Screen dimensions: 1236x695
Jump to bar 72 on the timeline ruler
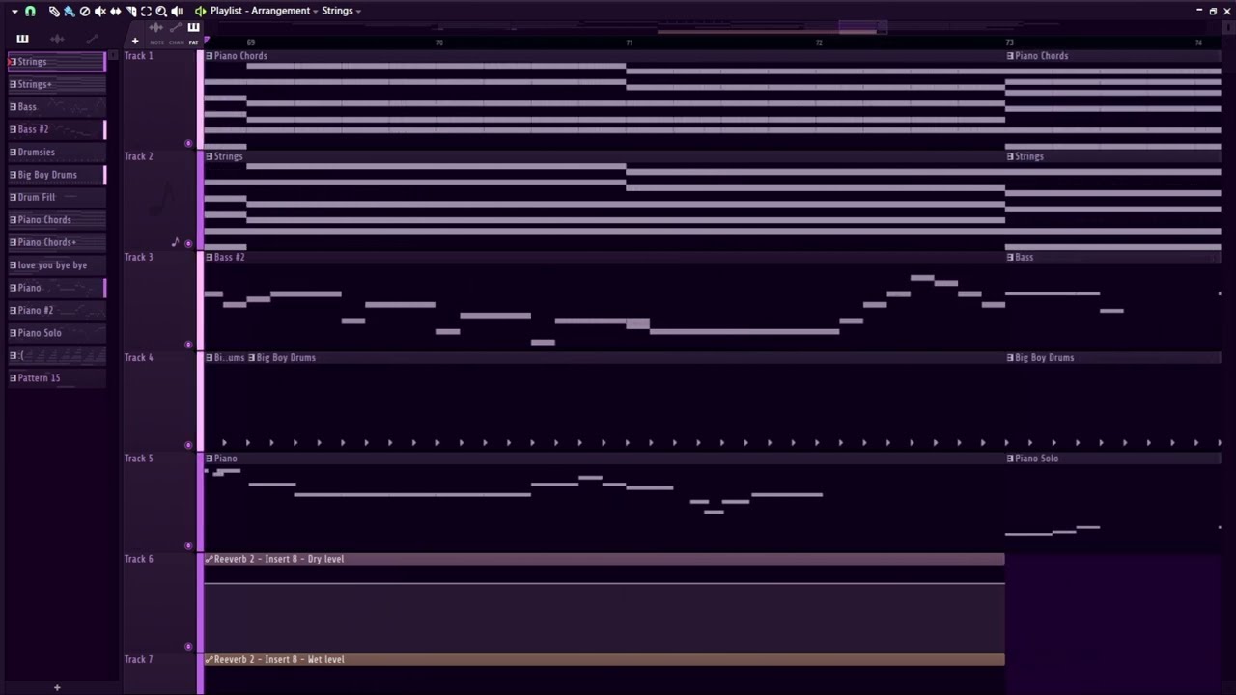[x=819, y=42]
